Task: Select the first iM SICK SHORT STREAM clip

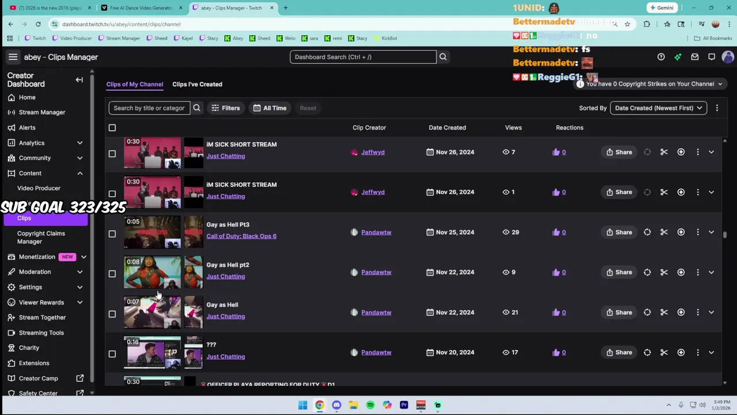Action: (x=112, y=154)
